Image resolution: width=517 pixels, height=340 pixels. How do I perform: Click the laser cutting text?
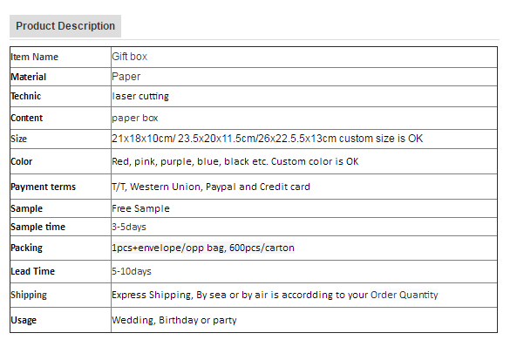(x=140, y=96)
